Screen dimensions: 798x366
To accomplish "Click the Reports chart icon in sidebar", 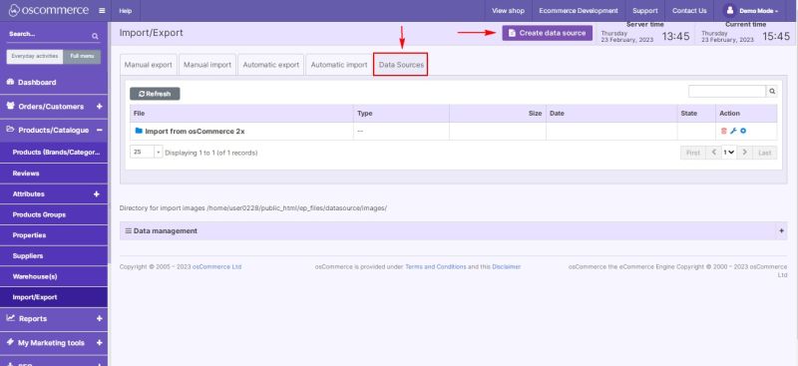I will pyautogui.click(x=11, y=318).
